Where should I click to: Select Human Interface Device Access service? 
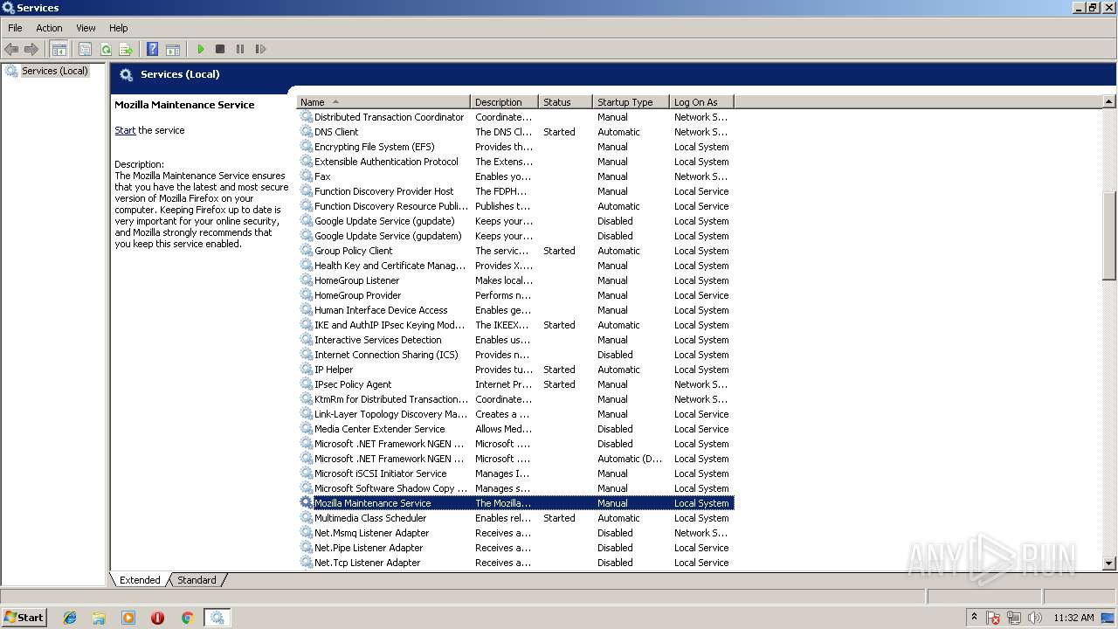[515, 310]
